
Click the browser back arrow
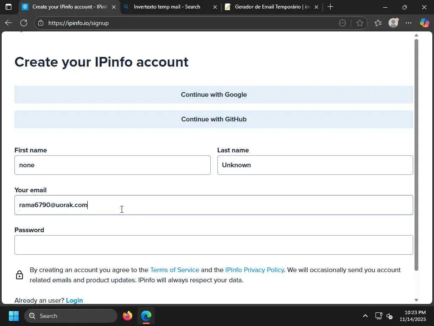[x=8, y=23]
